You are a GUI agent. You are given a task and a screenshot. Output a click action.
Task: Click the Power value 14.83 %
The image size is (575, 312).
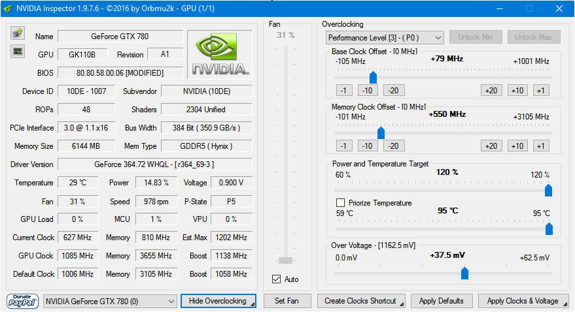pos(156,183)
